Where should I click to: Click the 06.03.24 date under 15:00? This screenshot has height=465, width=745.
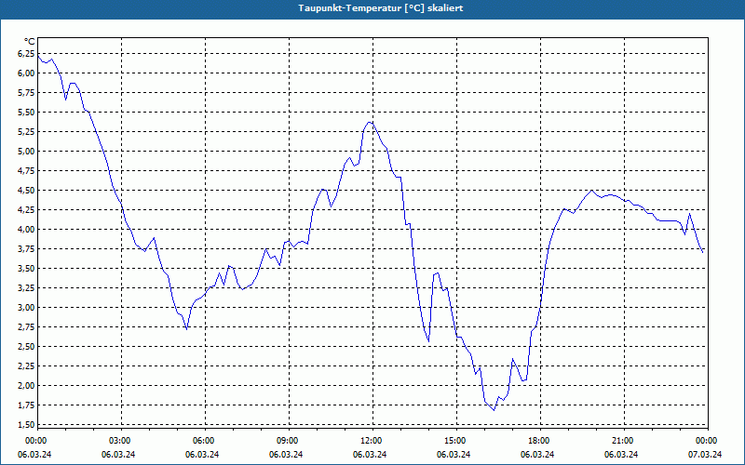(x=454, y=455)
